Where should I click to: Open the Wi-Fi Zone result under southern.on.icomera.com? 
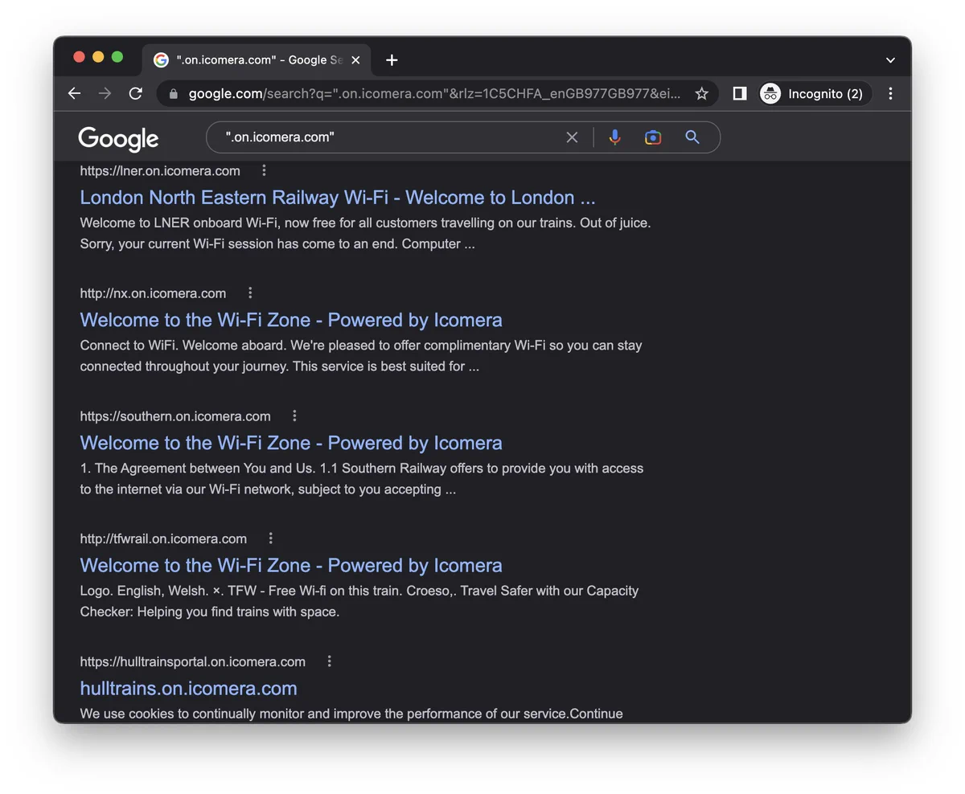click(x=291, y=443)
